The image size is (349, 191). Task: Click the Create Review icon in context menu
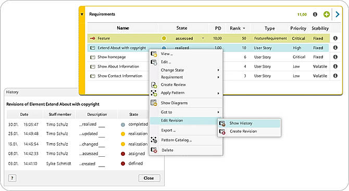click(154, 85)
